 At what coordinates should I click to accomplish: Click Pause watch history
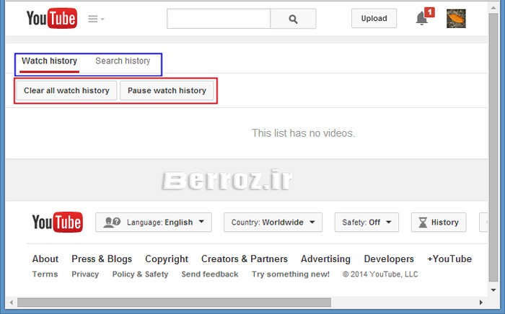[x=167, y=91]
